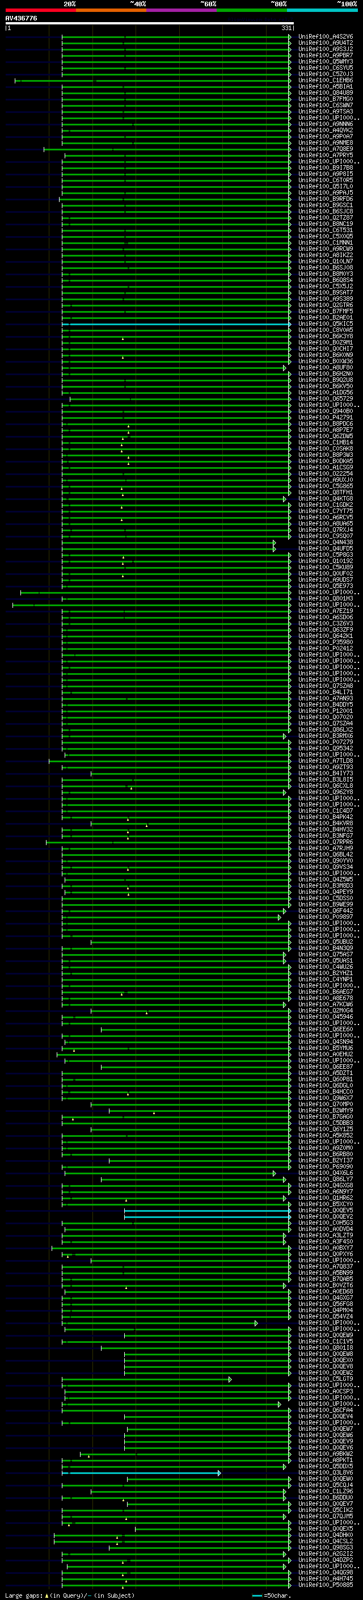The width and height of the screenshot is (363, 1600).
Task: Select the UniRef100_A7PRY5 label
Action: [325, 156]
